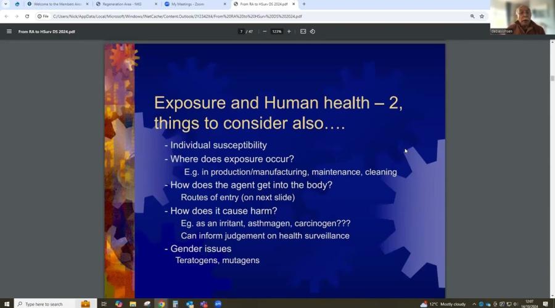Zoom out of the PDF with minus button
The image size is (555, 308).
pos(265,31)
